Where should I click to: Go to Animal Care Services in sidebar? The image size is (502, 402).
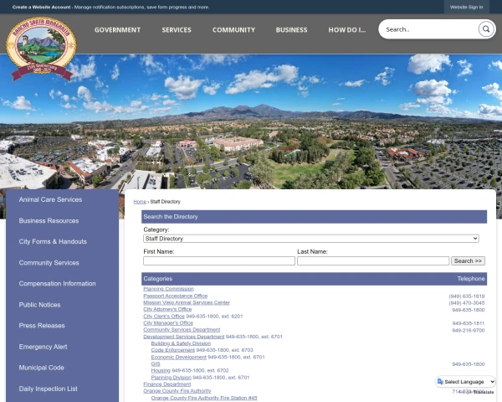(x=50, y=200)
